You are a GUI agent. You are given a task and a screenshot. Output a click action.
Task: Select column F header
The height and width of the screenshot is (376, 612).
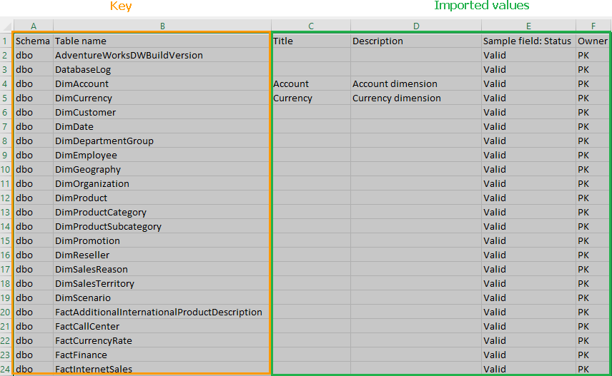point(593,26)
